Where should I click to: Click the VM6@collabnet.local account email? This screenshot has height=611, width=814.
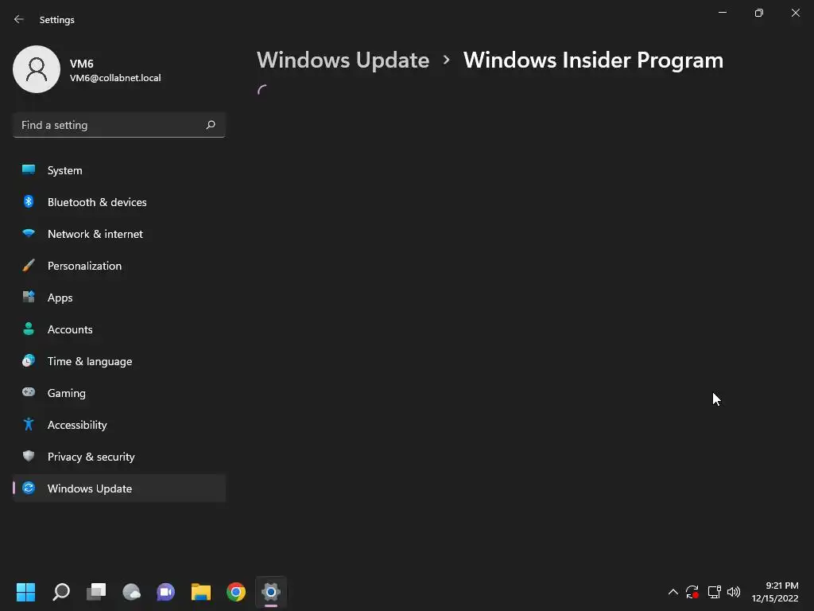tap(115, 78)
